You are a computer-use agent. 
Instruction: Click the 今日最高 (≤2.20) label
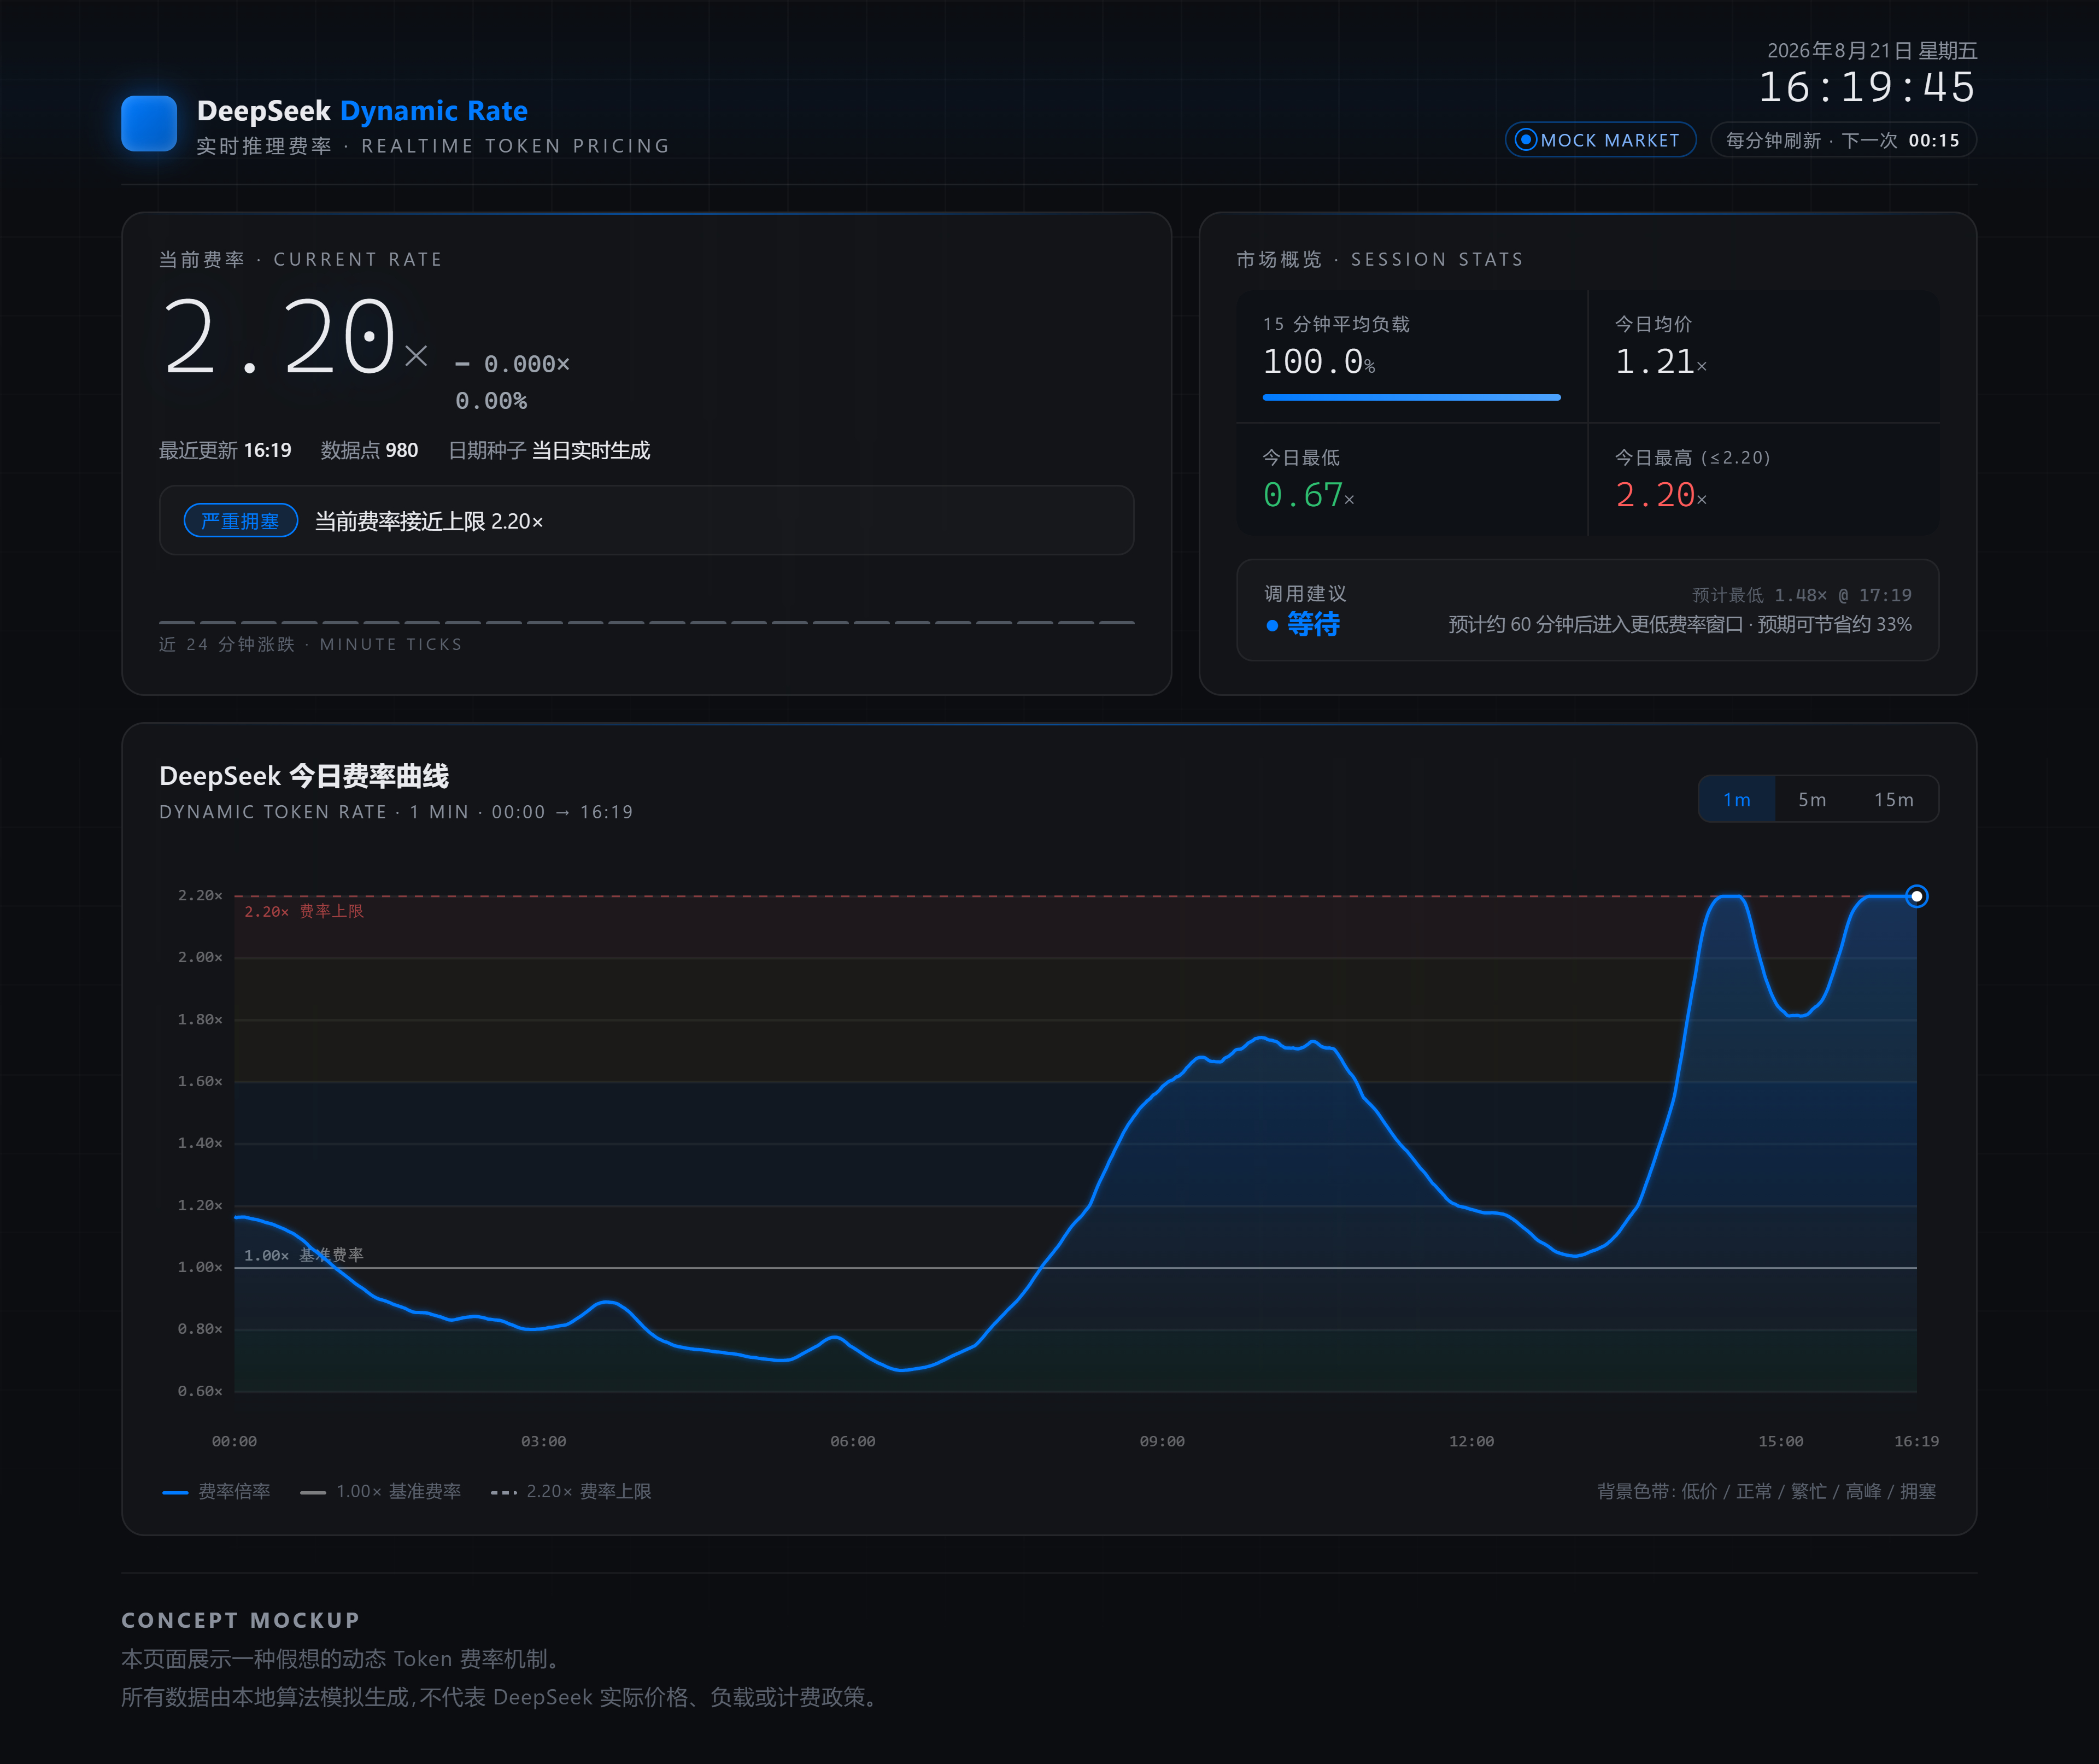[x=1693, y=458]
